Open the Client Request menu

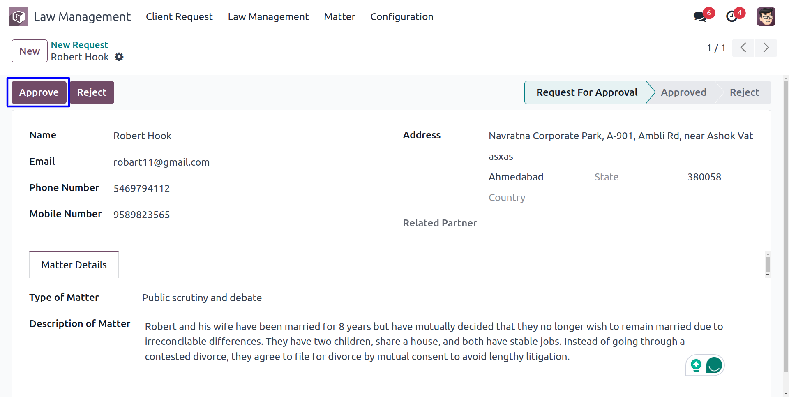click(179, 17)
